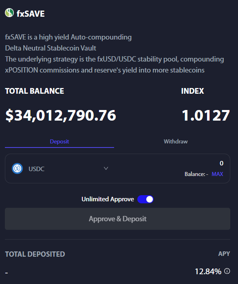Click the fxSAVE green logo icon

(x=9, y=13)
